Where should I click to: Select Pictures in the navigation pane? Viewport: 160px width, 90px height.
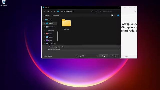click(49, 37)
